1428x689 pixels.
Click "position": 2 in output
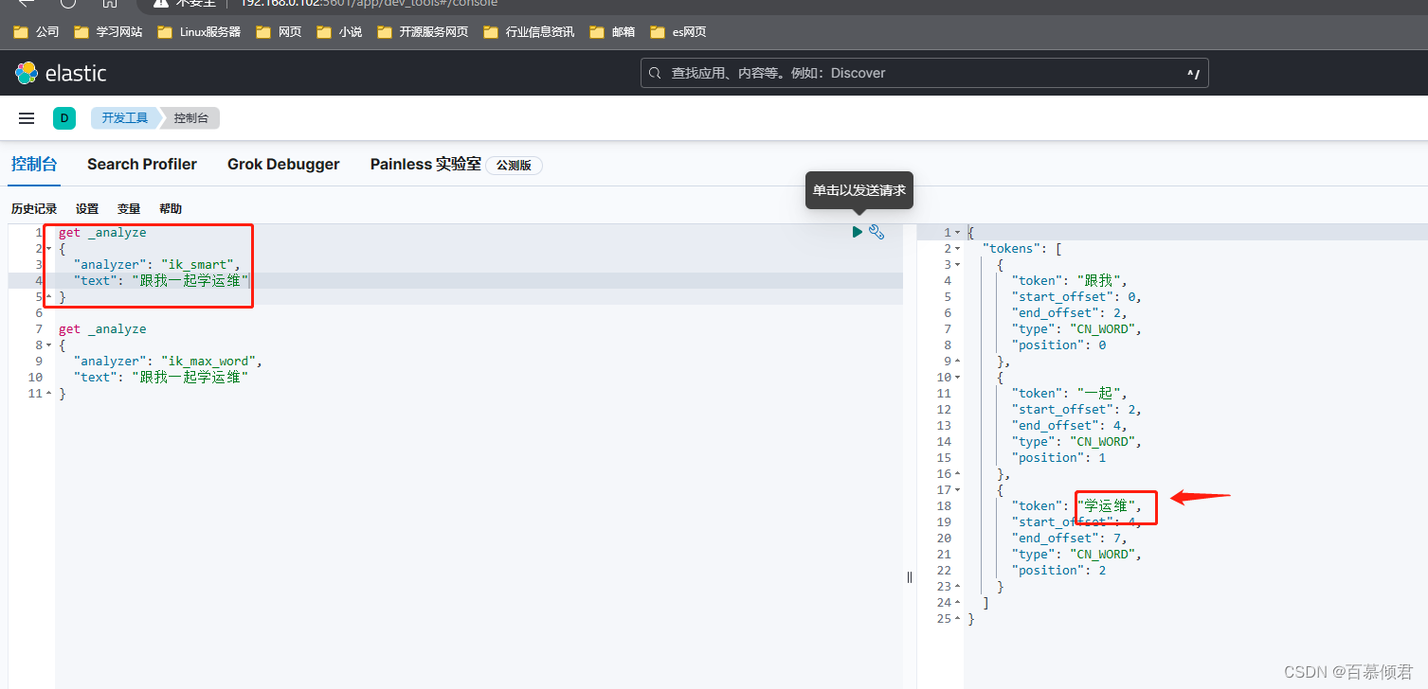1059,571
